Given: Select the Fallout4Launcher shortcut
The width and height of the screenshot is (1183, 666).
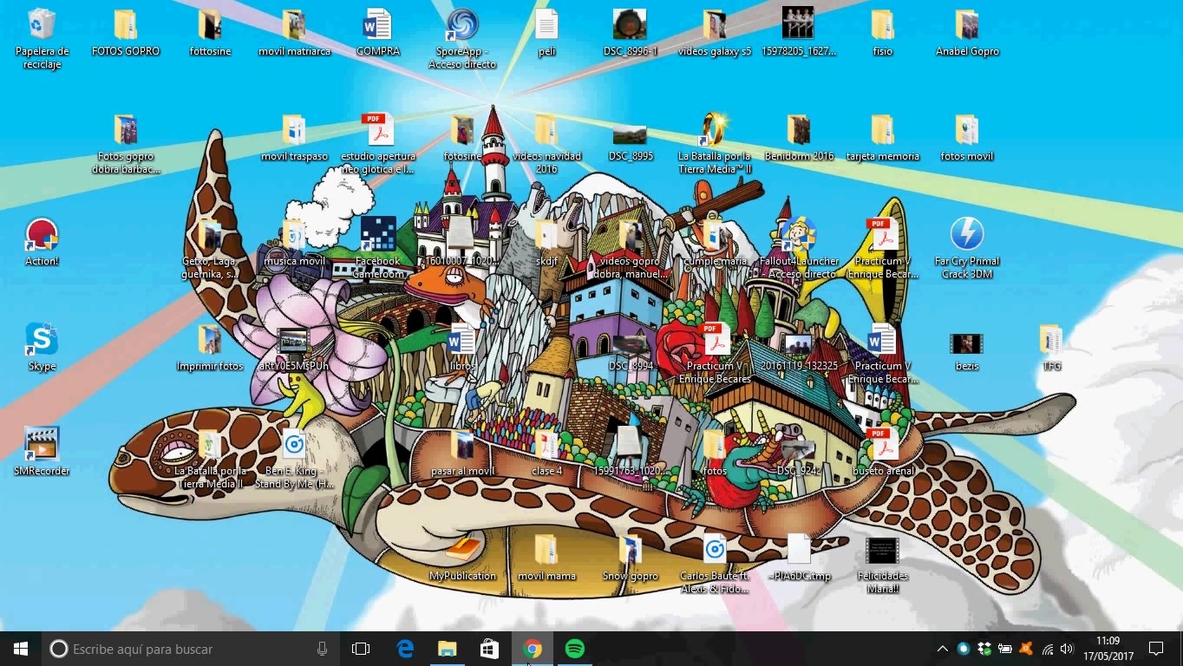Looking at the screenshot, I should coord(798,235).
